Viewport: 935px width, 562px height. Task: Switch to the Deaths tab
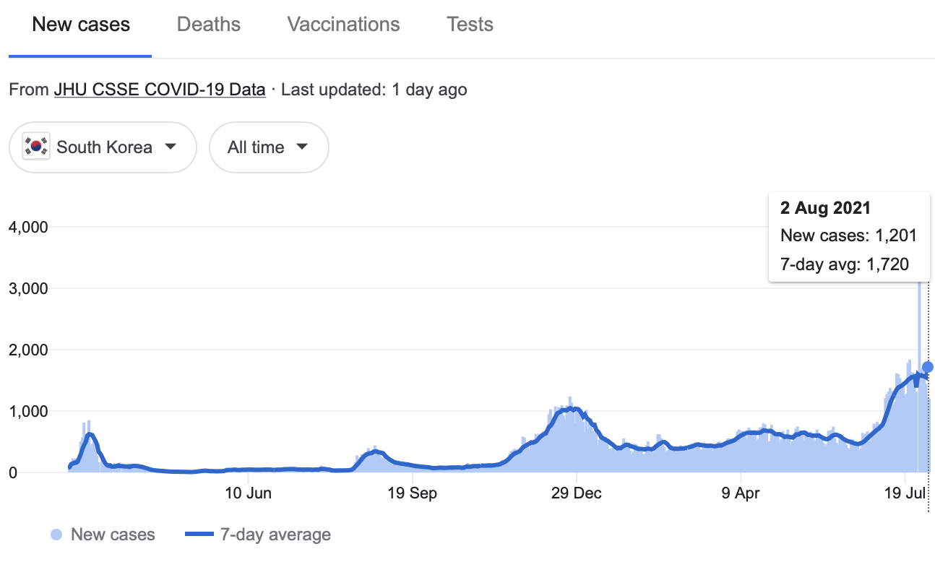pos(208,25)
